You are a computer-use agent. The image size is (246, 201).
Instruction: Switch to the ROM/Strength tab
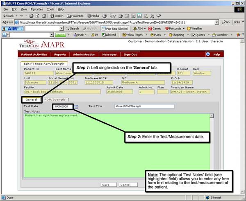click(55, 99)
